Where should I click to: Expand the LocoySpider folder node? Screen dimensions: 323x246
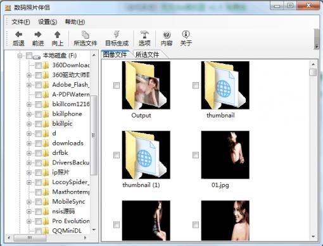(29, 182)
